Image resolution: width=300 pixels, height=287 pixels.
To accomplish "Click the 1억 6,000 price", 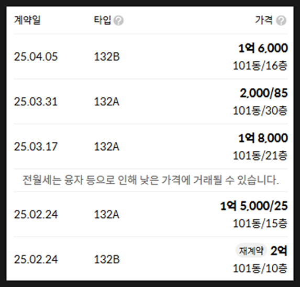I will pos(263,48).
